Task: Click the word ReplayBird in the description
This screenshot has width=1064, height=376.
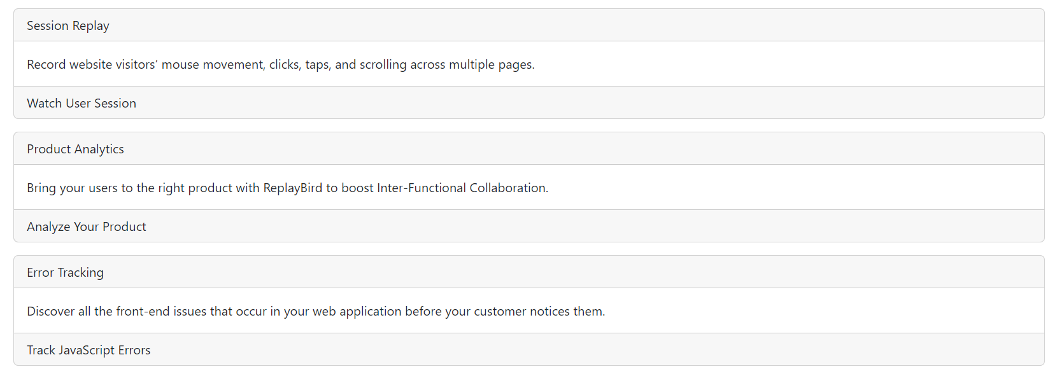Action: (x=293, y=188)
